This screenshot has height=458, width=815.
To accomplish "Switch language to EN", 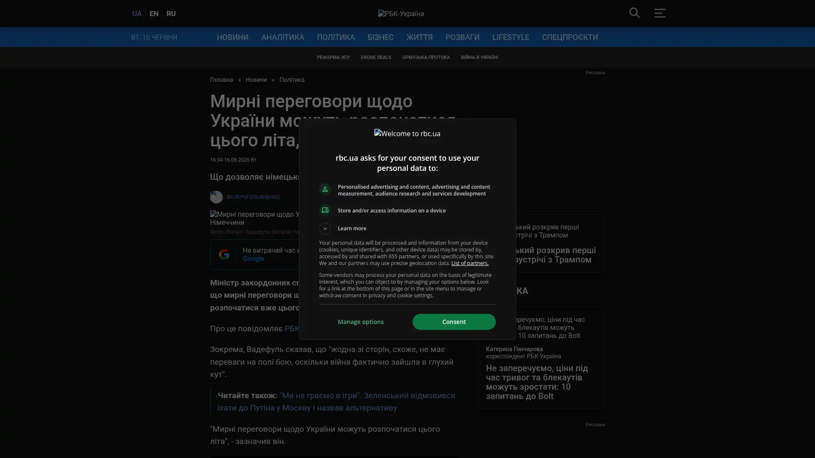I will 154,14.
